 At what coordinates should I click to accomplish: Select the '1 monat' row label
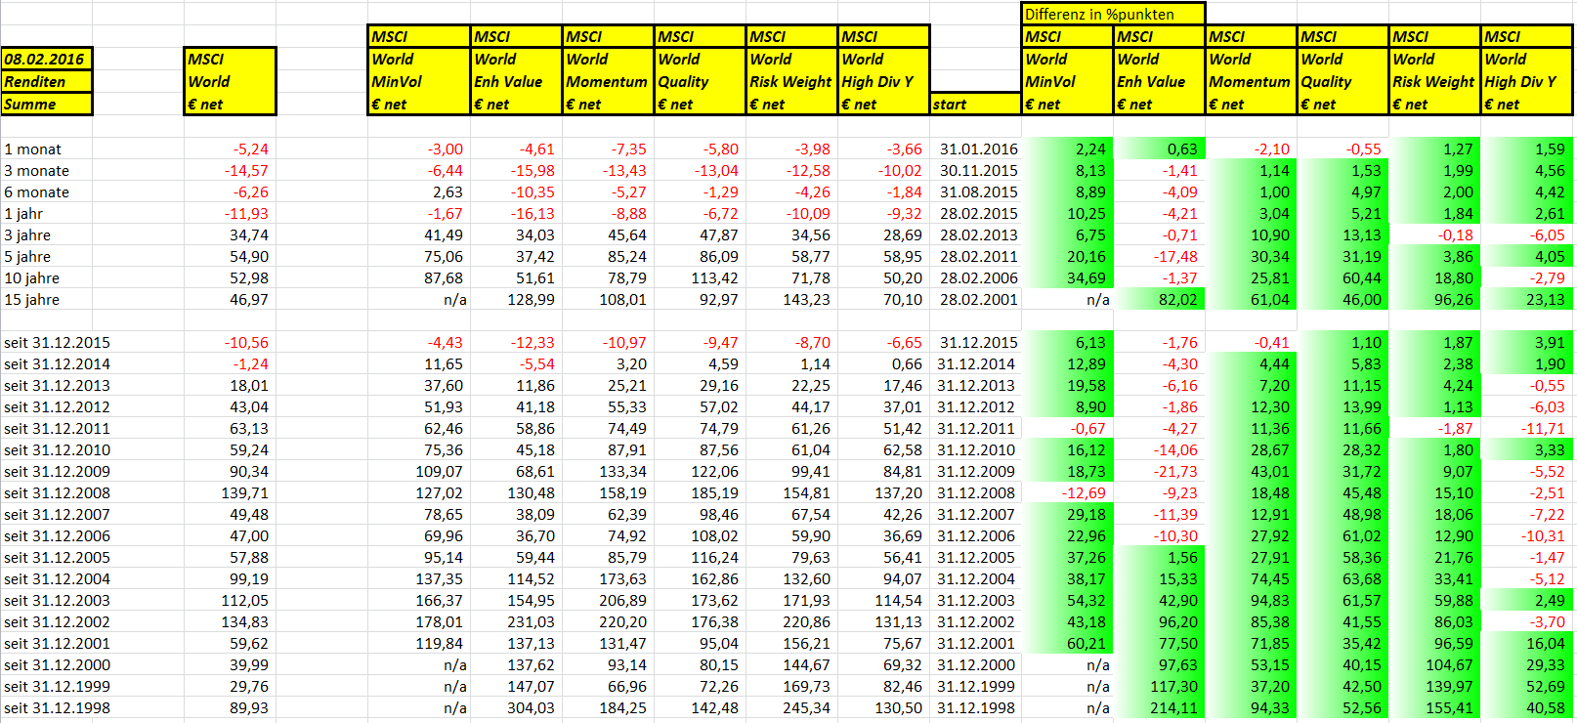click(x=33, y=149)
